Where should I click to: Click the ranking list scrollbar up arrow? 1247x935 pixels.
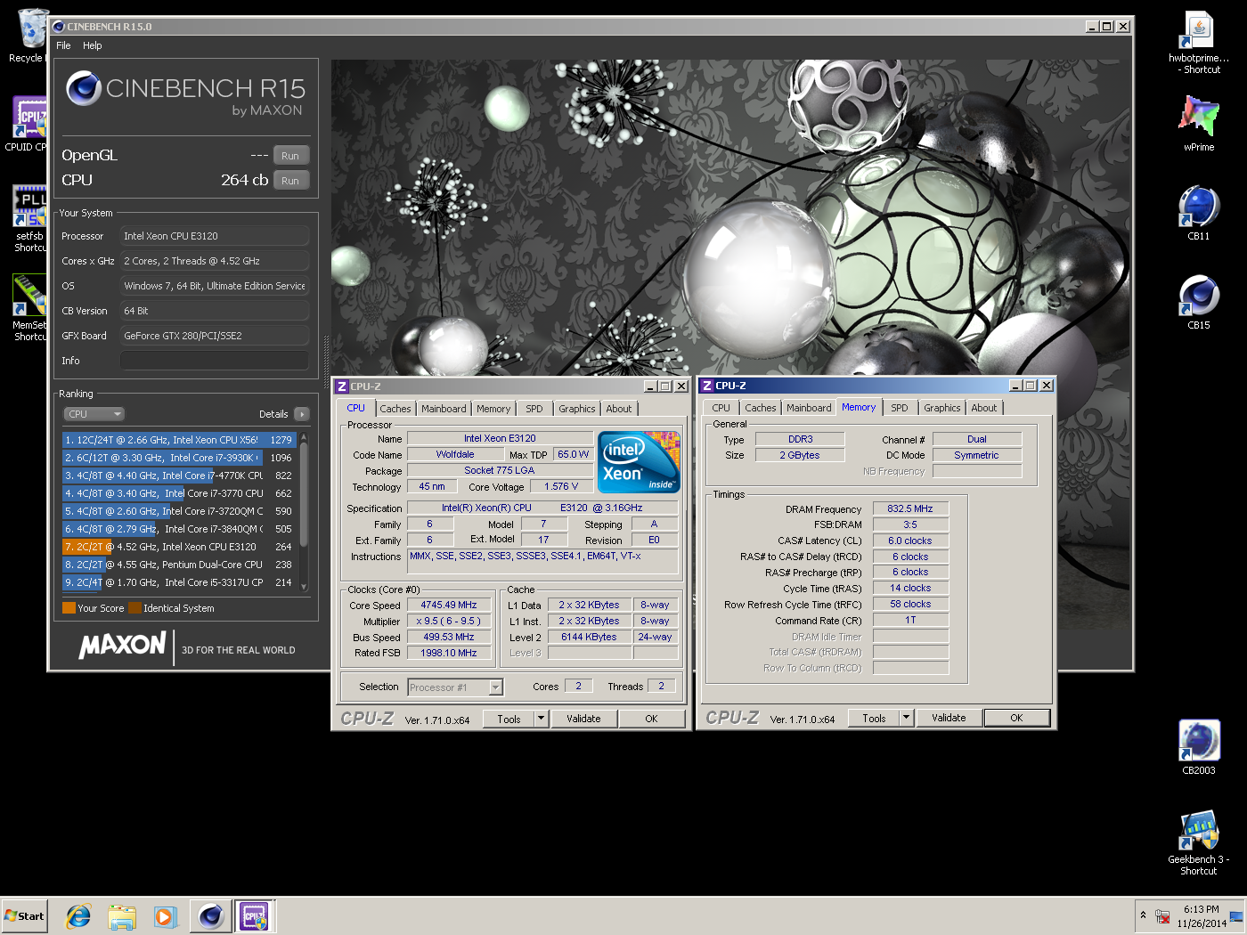click(x=304, y=437)
